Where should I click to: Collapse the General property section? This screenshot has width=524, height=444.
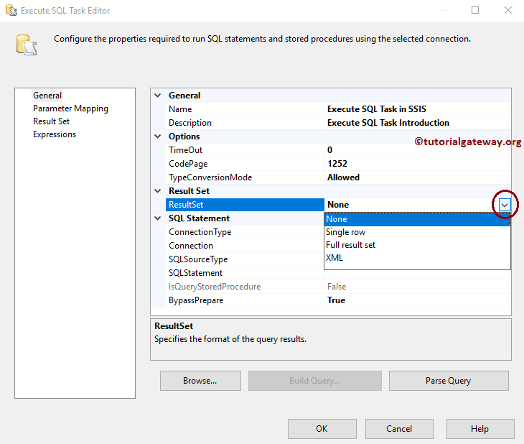point(158,96)
